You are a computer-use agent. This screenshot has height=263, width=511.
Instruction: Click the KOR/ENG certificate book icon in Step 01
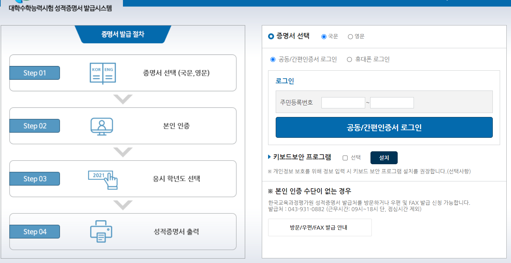coord(102,73)
